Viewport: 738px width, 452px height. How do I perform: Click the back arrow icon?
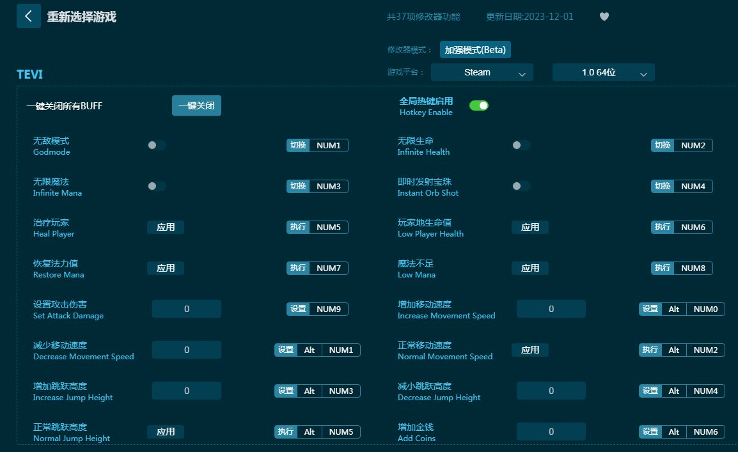tap(28, 16)
